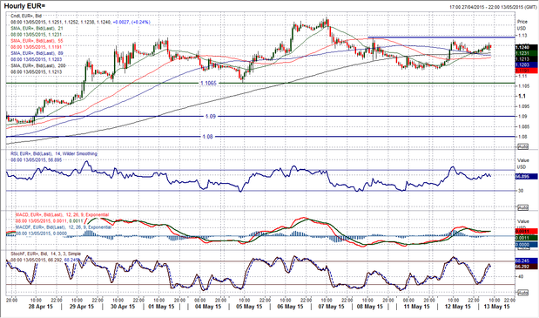This screenshot has height=318, width=539.
Task: Click the 1.08 horizontal level label
Action: coord(207,137)
